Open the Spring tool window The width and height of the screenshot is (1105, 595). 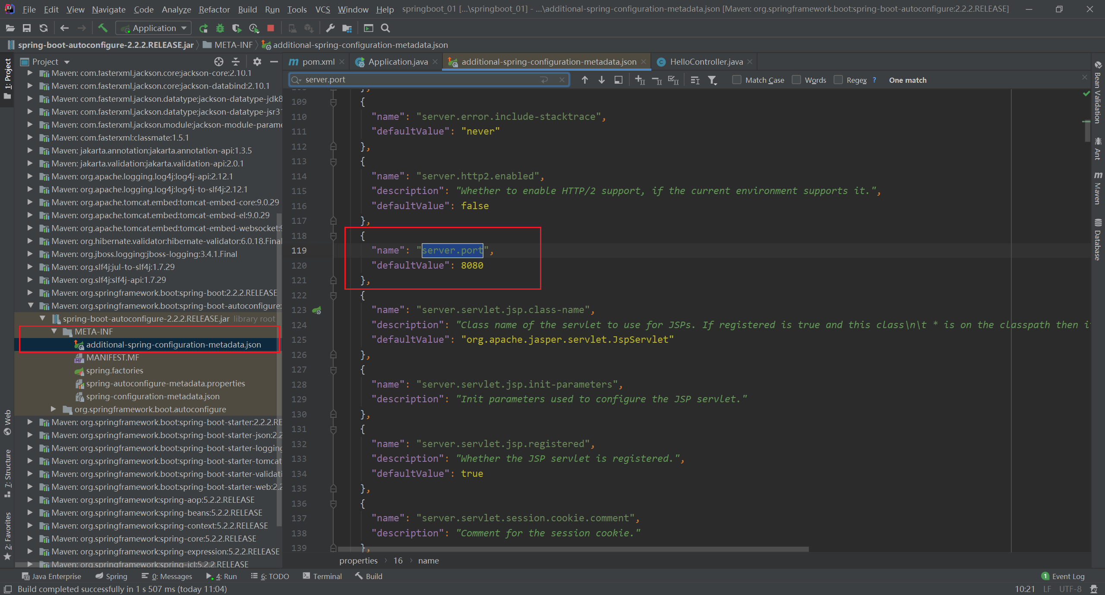111,576
